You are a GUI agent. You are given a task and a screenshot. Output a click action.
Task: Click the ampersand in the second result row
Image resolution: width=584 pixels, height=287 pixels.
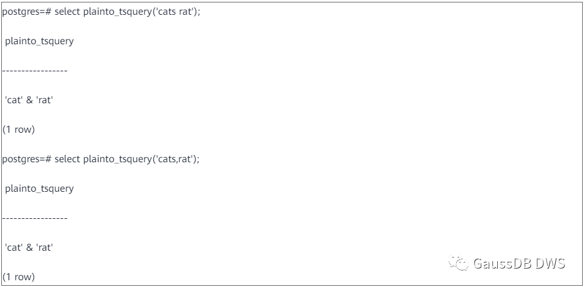click(29, 246)
